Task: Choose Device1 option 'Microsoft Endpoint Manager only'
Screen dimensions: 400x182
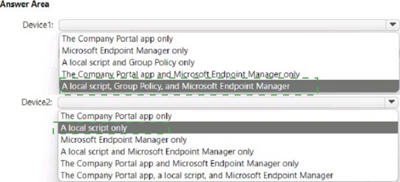Action: click(x=125, y=51)
